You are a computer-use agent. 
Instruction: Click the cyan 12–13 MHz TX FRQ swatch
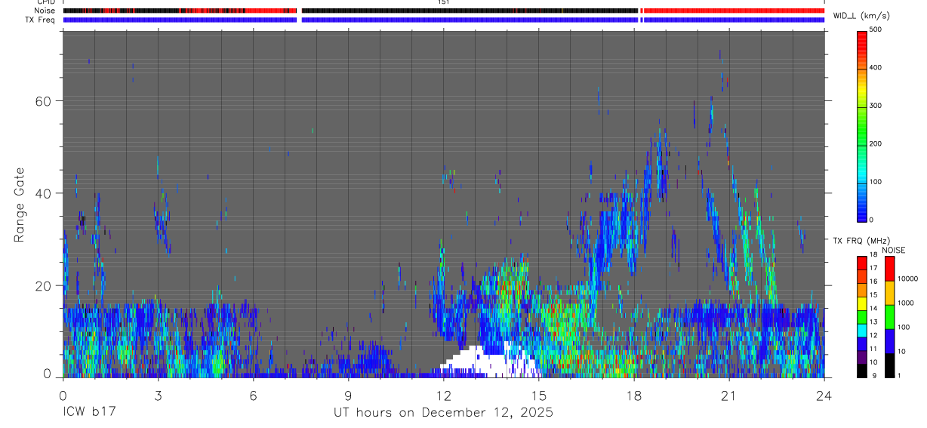pos(861,331)
